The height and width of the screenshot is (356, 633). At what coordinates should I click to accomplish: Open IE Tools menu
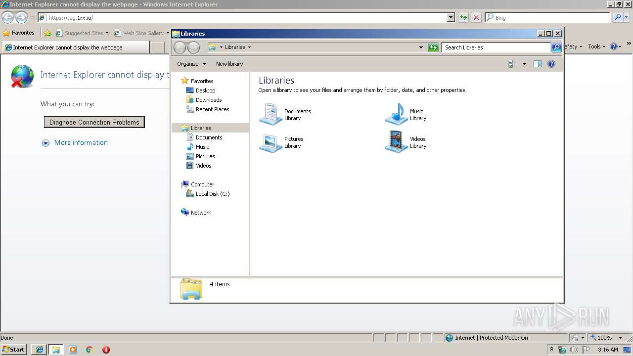point(597,46)
